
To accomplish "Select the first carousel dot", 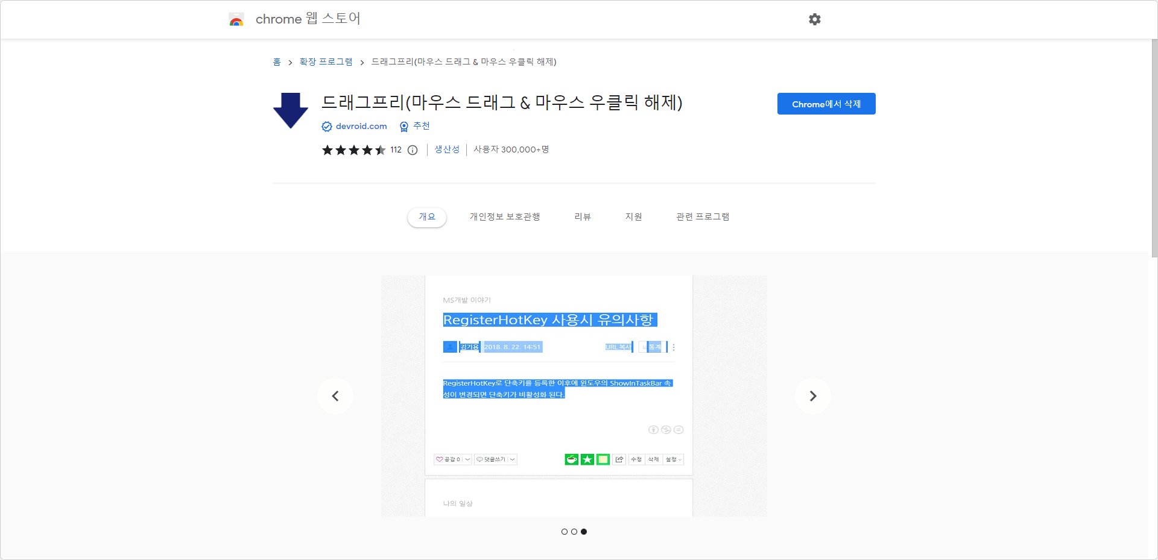I will click(x=565, y=532).
